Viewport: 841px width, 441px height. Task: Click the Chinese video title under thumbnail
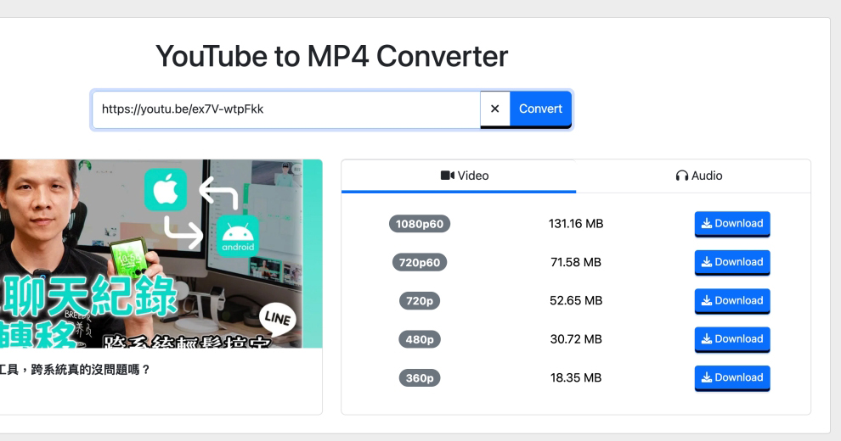click(x=75, y=370)
